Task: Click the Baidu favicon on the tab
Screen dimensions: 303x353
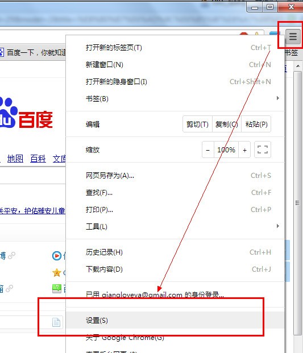Action: coord(2,52)
